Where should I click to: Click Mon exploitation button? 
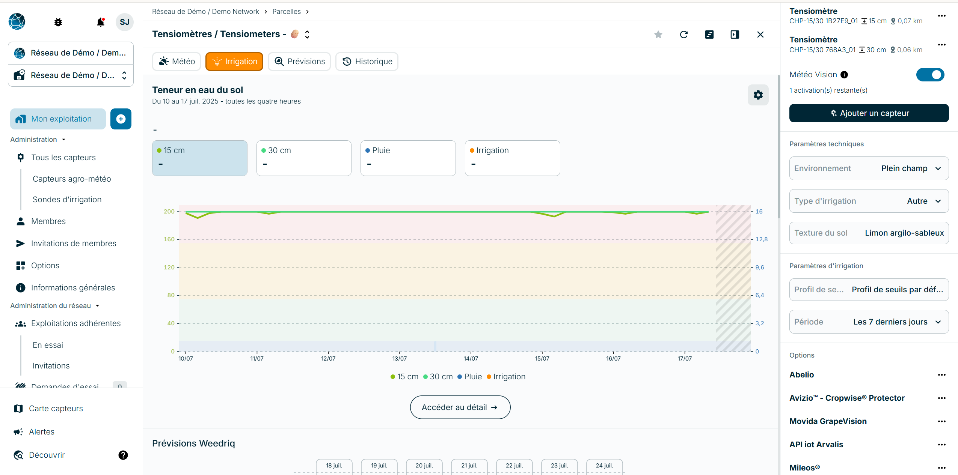[x=58, y=119]
